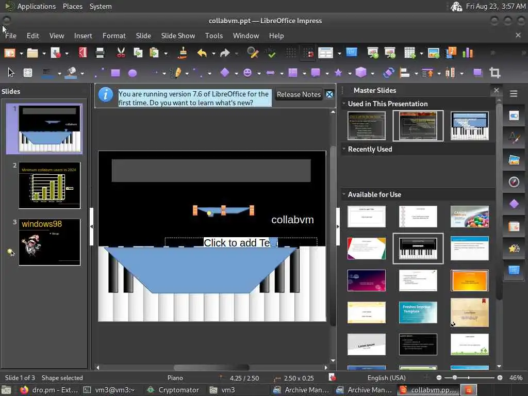Image resolution: width=528 pixels, height=396 pixels.
Task: Select the Ellipse shape tool
Action: pyautogui.click(x=133, y=73)
